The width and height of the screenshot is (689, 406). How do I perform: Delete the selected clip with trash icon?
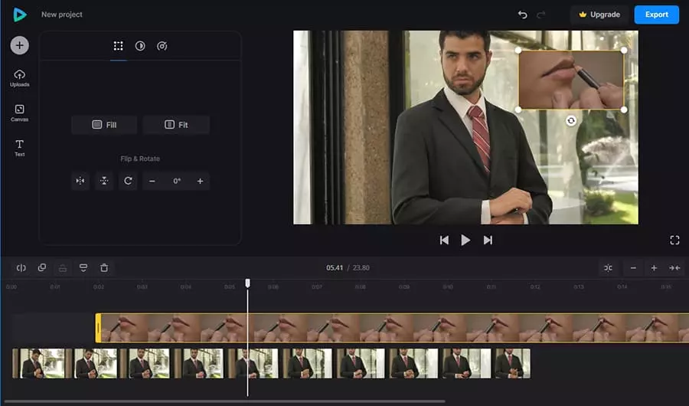point(104,267)
